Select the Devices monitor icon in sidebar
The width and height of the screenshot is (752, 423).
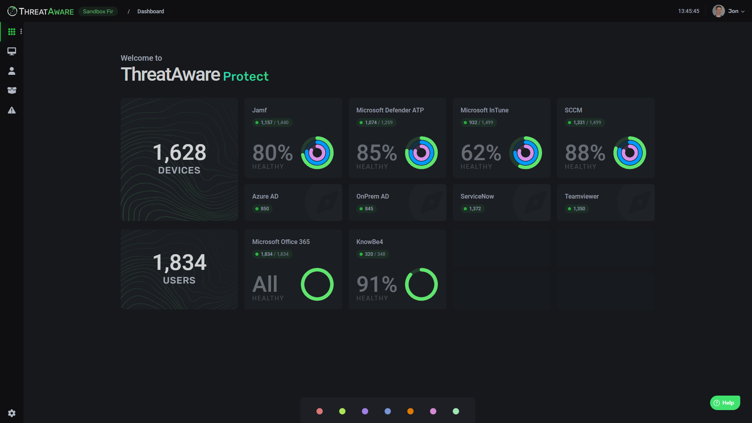pyautogui.click(x=12, y=51)
